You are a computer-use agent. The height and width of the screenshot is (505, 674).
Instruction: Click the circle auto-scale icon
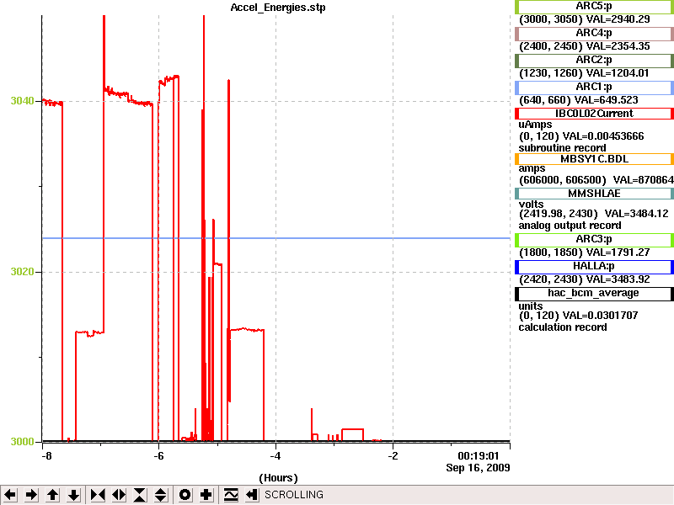(185, 495)
